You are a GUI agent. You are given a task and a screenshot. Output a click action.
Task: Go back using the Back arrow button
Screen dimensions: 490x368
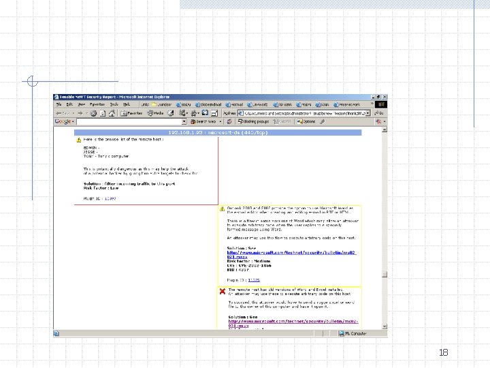click(x=63, y=113)
